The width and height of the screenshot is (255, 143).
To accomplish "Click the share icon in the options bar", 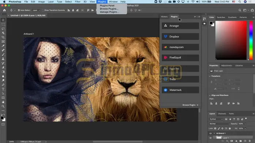I will coord(252,10).
